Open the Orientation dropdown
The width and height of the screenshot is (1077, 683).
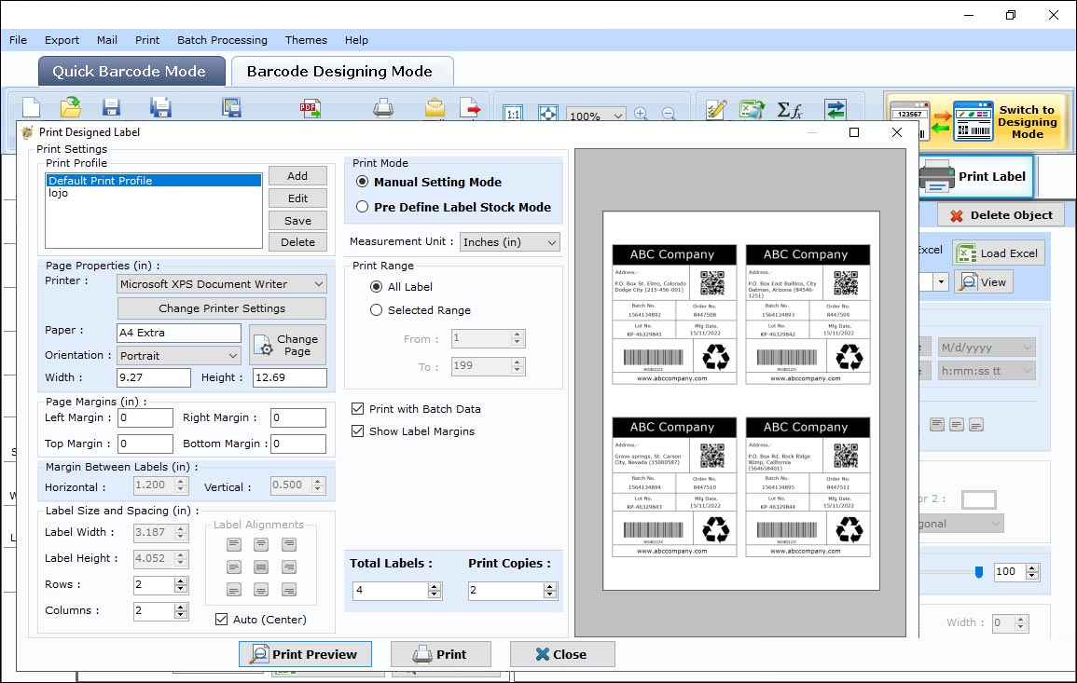click(235, 355)
